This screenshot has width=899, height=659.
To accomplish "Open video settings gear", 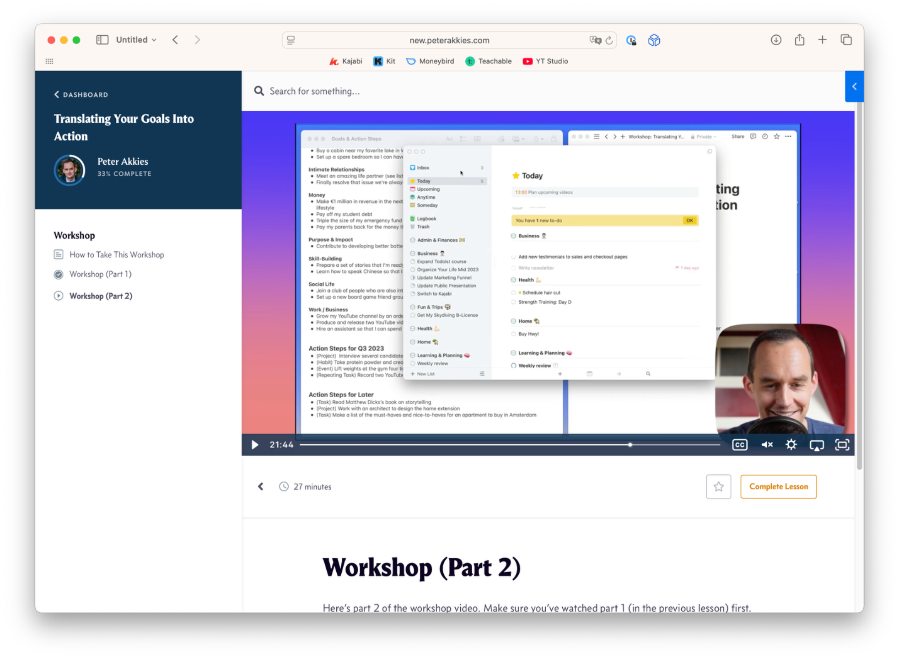I will 791,445.
